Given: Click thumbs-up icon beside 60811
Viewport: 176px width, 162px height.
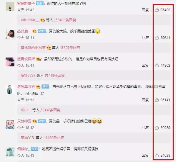Looking at the screenshot, I should click(157, 38).
